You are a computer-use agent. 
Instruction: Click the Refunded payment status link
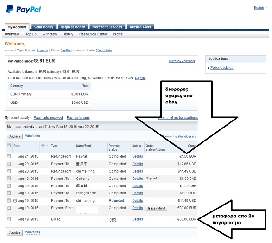tap(116, 201)
